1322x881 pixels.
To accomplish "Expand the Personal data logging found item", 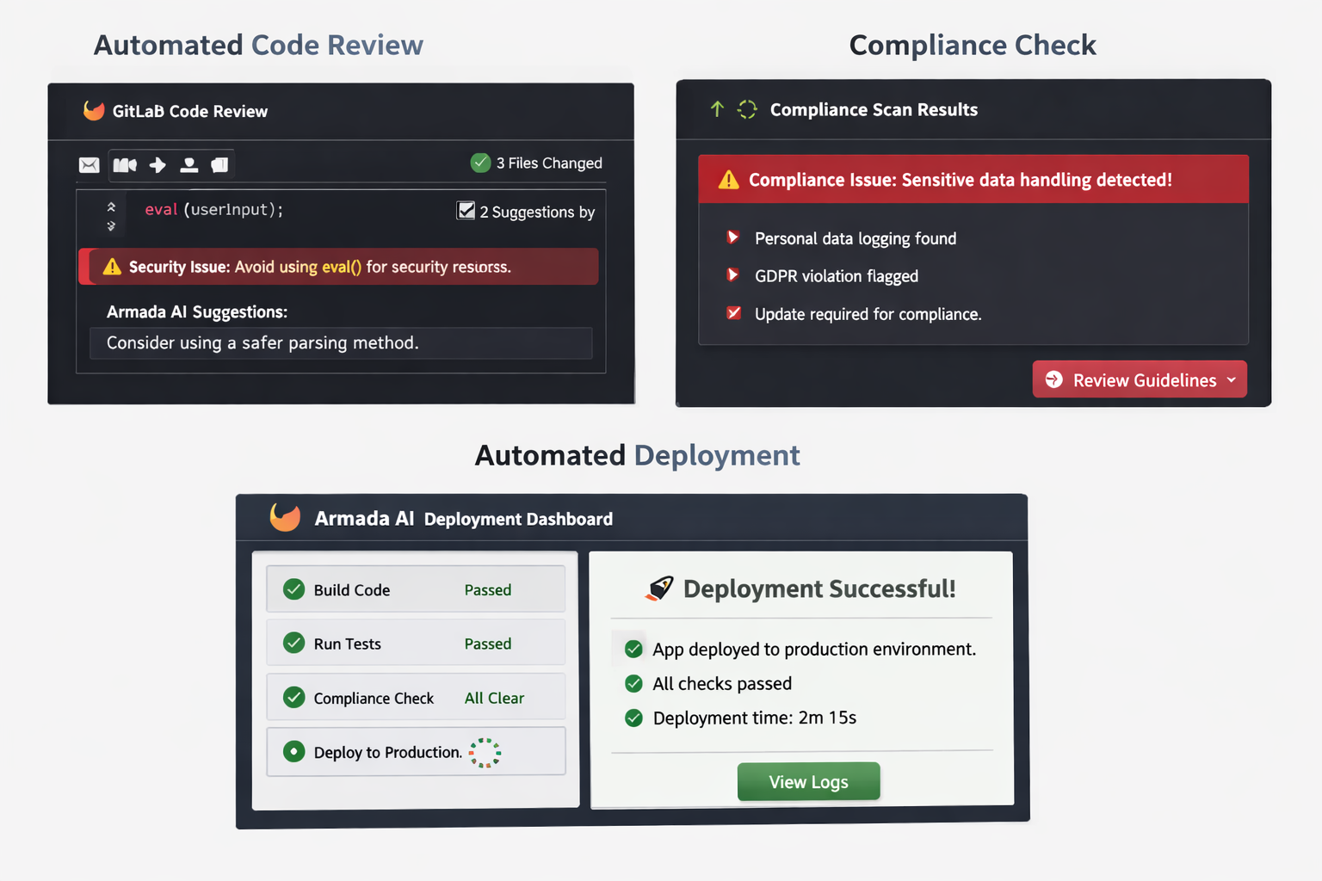I will click(x=732, y=237).
